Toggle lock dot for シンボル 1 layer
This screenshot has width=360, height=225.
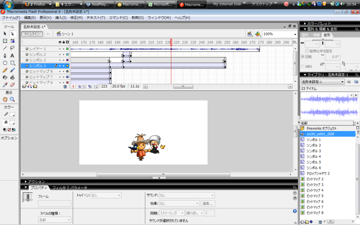pos(63,66)
